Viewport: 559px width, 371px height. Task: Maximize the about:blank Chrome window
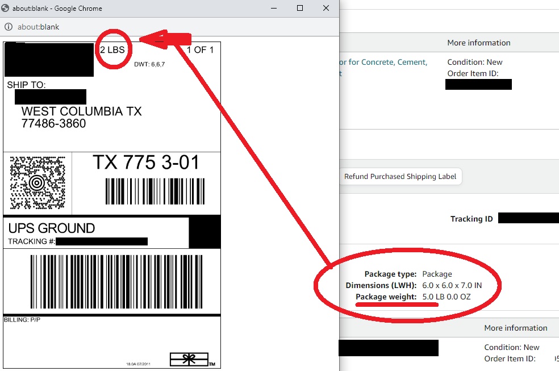tap(300, 8)
